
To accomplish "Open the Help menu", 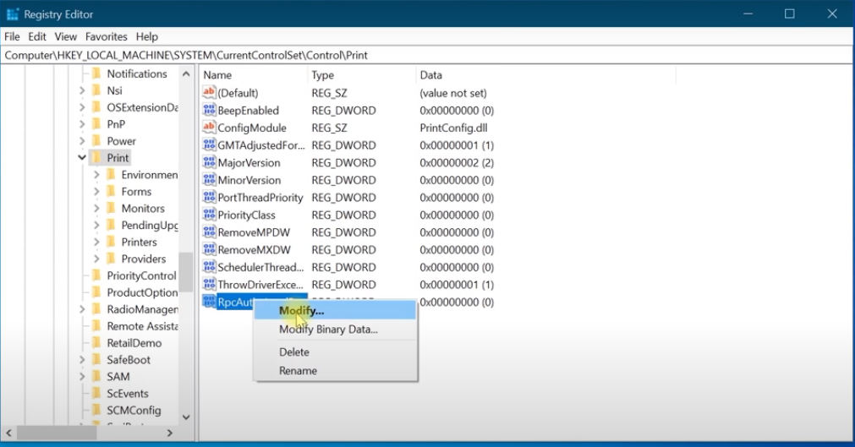I will pyautogui.click(x=146, y=36).
